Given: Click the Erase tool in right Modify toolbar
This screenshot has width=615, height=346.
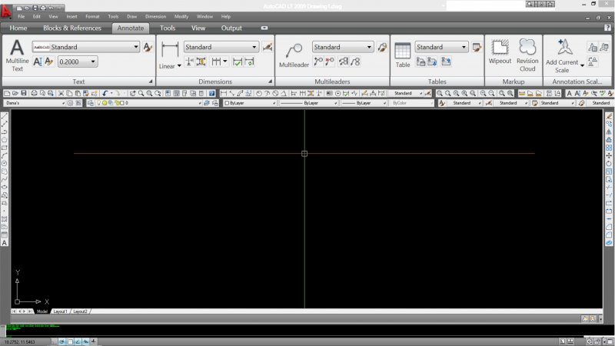Looking at the screenshot, I should [x=609, y=116].
